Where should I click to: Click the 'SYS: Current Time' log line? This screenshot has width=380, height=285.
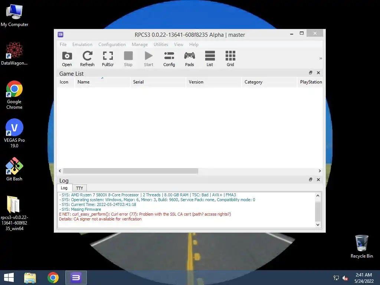[x=98, y=204]
